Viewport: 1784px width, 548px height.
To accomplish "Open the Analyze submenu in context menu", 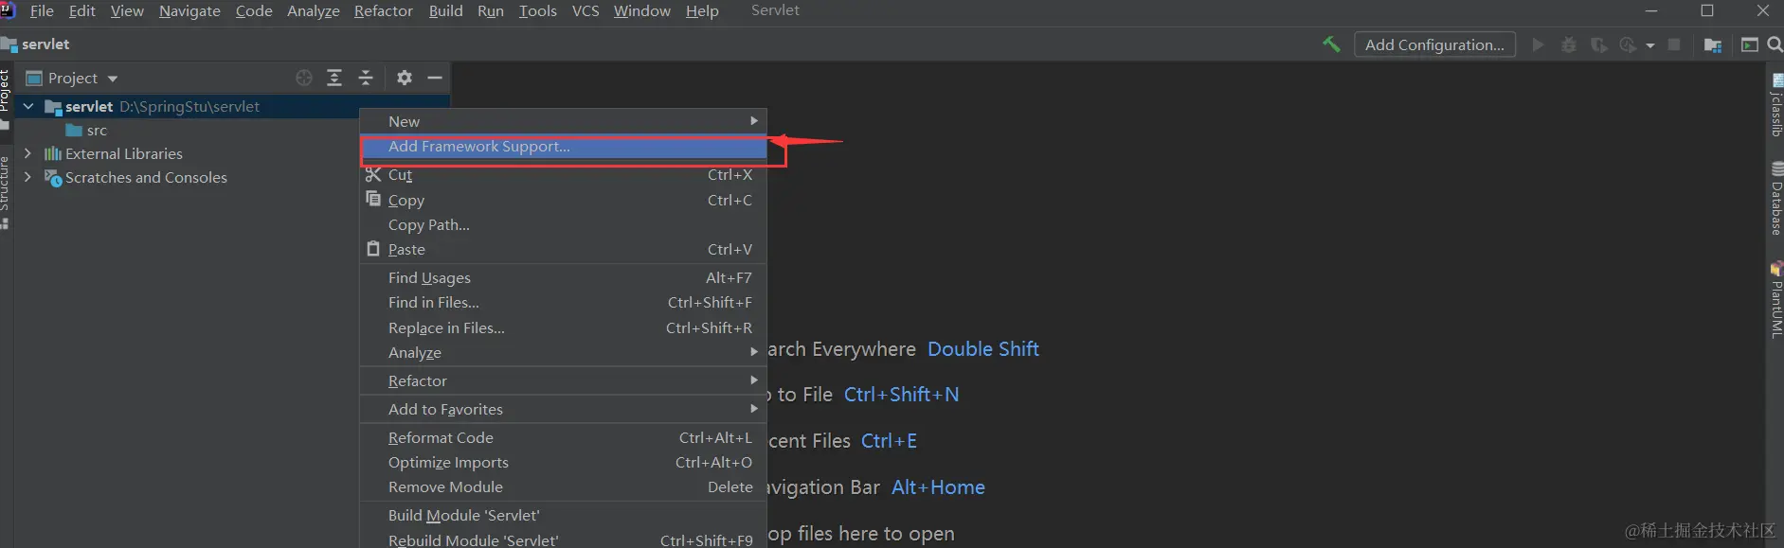I will (563, 352).
